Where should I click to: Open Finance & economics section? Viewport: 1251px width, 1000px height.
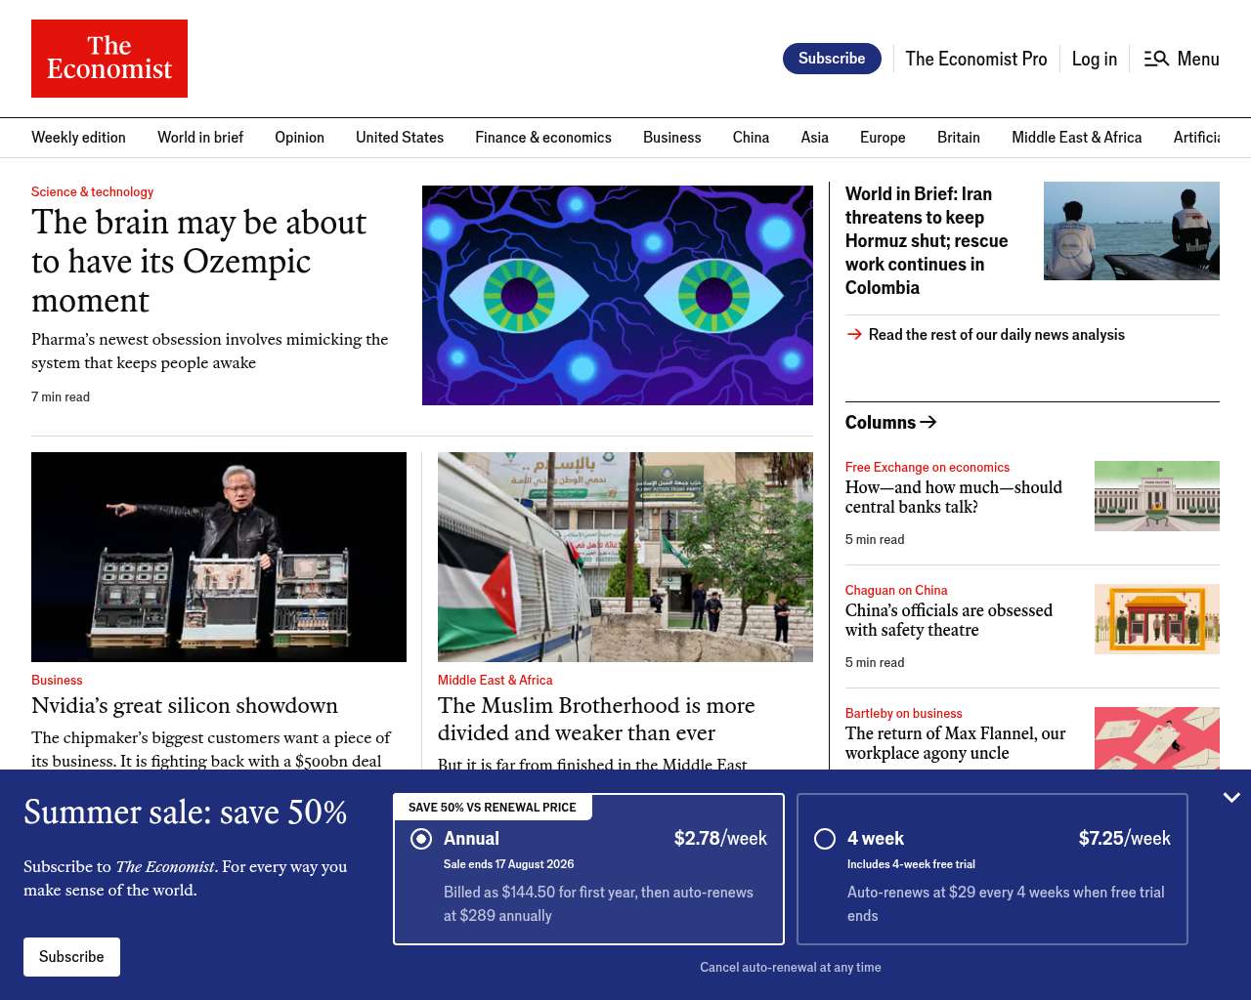click(x=543, y=138)
